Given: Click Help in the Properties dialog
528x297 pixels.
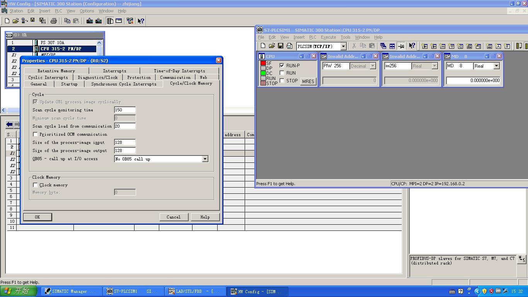Looking at the screenshot, I should pos(205,217).
